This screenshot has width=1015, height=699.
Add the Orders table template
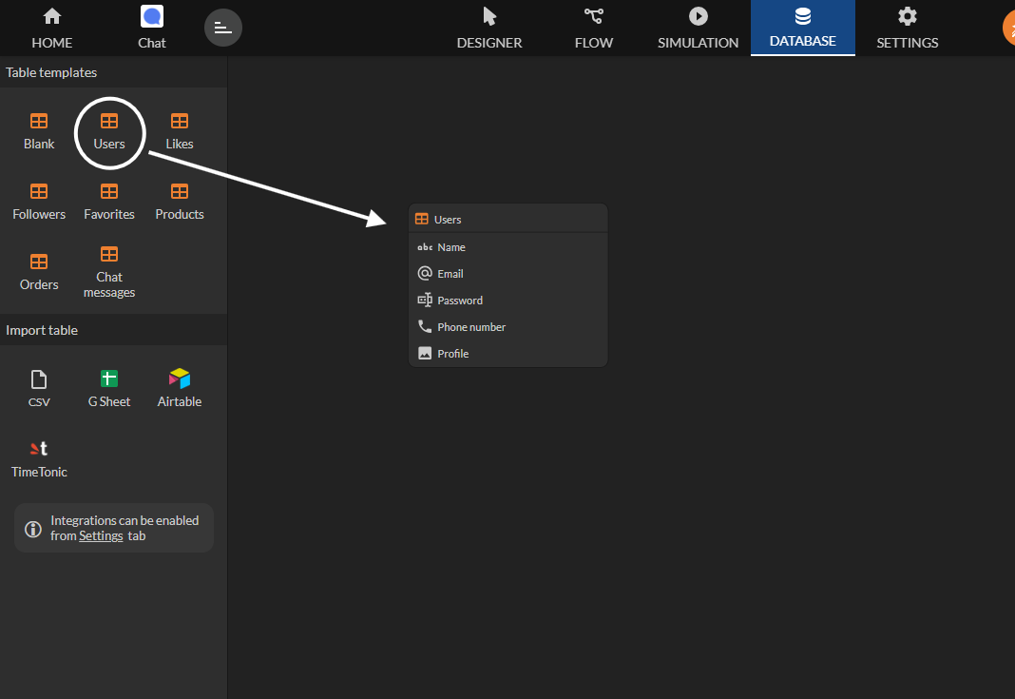tap(39, 272)
